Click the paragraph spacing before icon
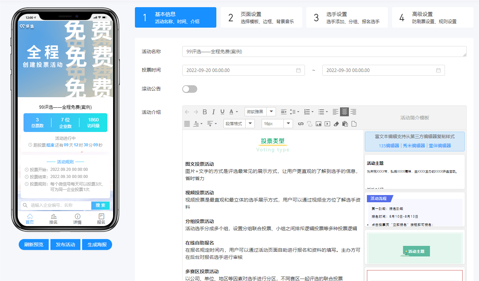Viewport: 479px width, 281px height. click(196, 124)
